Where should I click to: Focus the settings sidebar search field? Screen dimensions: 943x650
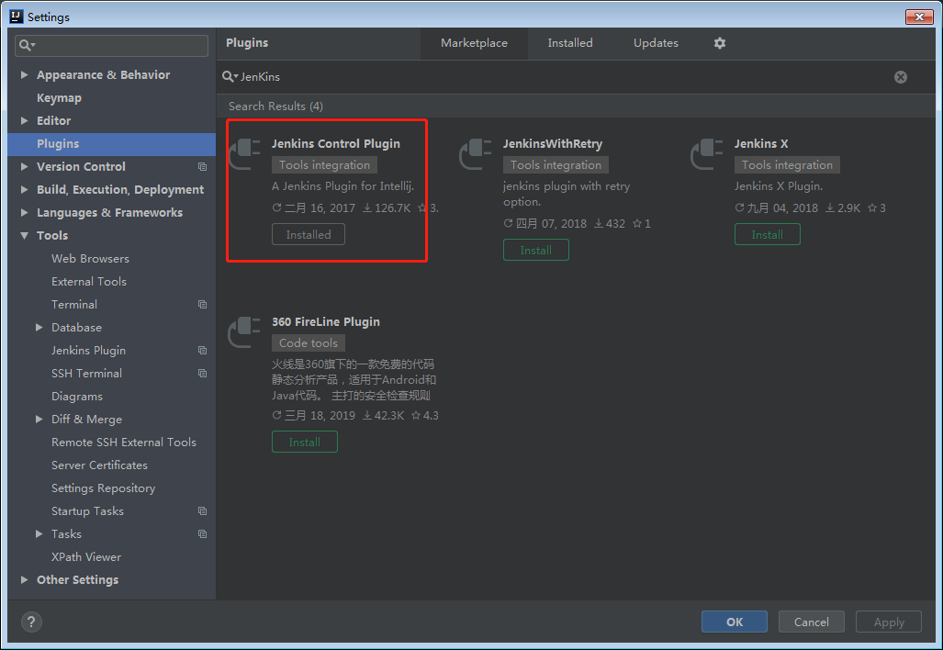[x=111, y=45]
